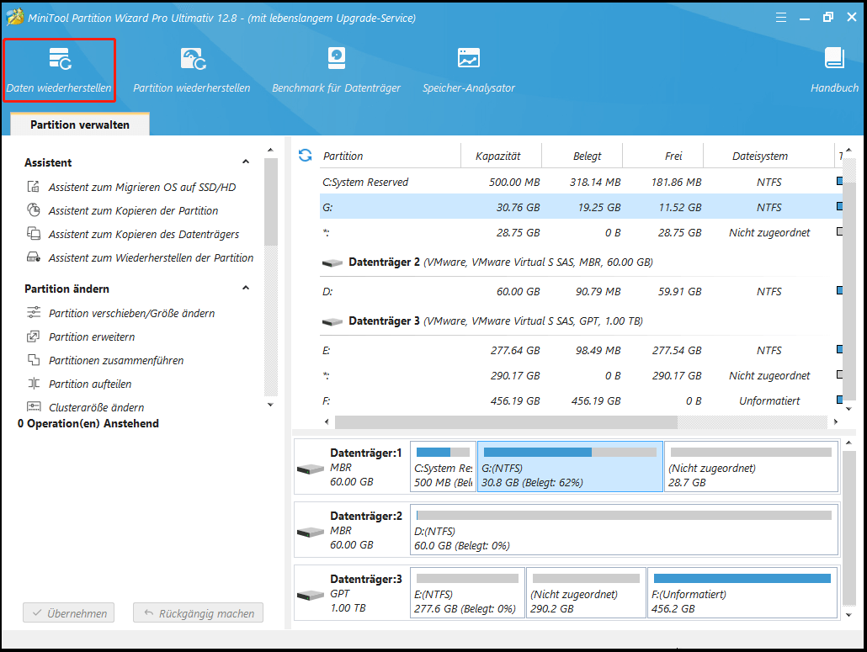Open Speicher-Analysator tool
Viewport: 867px width, 652px height.
coord(468,70)
